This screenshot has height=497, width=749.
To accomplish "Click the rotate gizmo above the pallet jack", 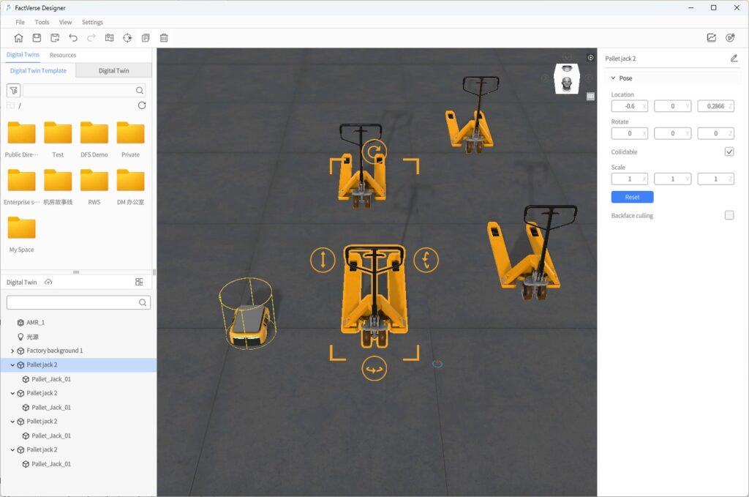I will pyautogui.click(x=374, y=152).
